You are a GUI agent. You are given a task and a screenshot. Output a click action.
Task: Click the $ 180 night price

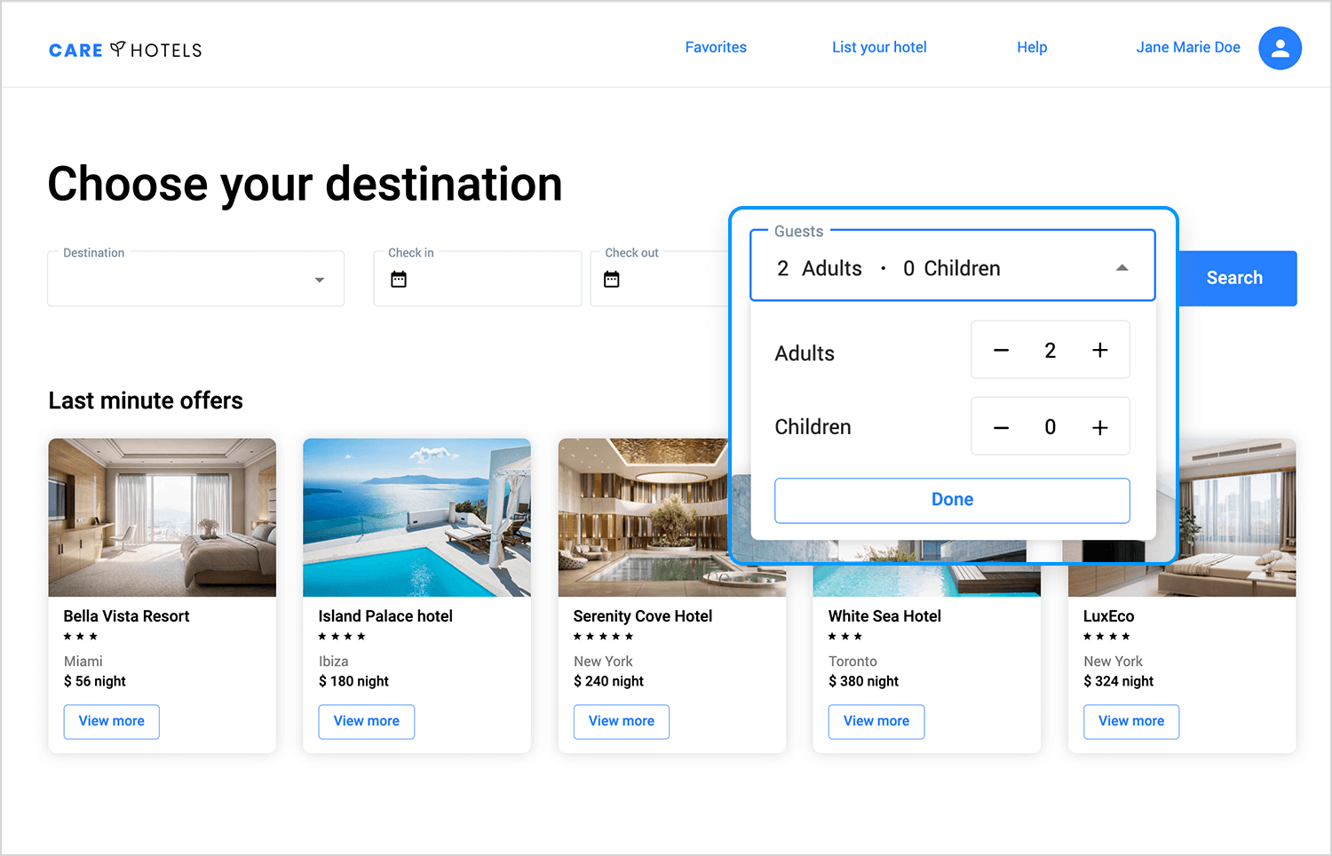(x=353, y=681)
